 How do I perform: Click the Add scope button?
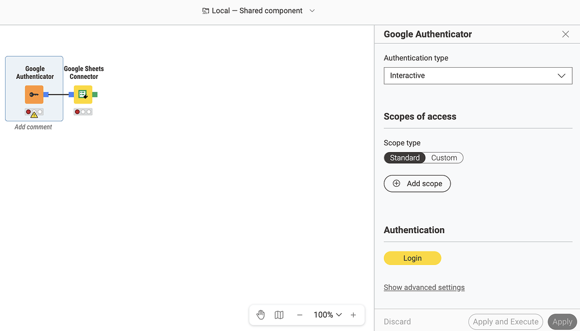click(417, 183)
